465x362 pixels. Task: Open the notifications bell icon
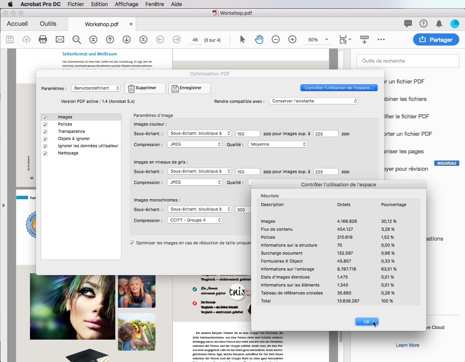[439, 24]
